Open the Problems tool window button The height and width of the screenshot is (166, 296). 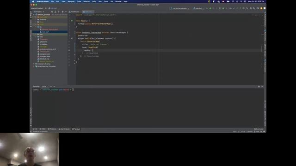[52, 129]
